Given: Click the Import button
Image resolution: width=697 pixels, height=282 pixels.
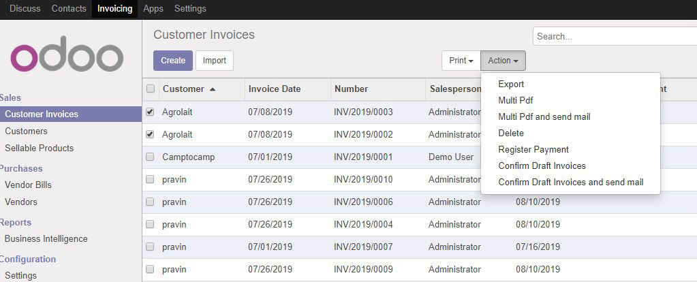Looking at the screenshot, I should 215,61.
